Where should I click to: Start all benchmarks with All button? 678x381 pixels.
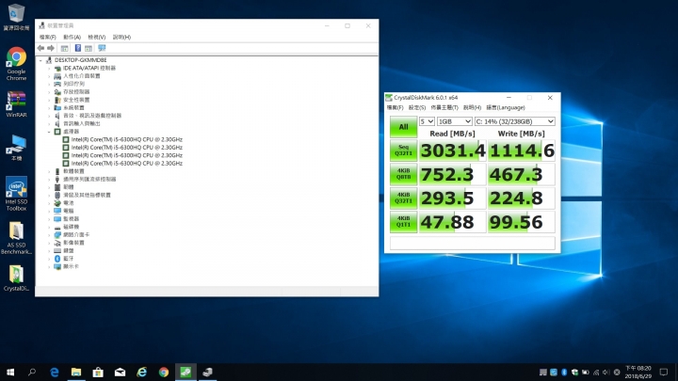click(x=403, y=127)
